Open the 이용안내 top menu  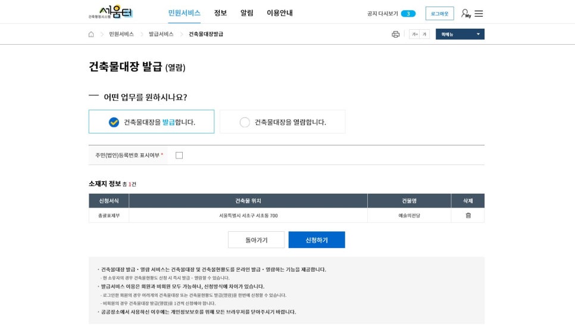point(279,13)
